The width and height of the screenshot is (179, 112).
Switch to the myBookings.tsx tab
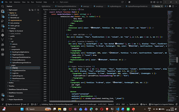(x=115, y=6)
